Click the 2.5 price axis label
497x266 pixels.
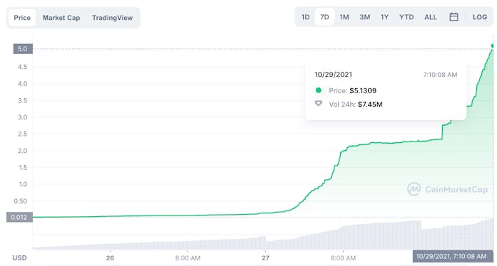point(23,134)
